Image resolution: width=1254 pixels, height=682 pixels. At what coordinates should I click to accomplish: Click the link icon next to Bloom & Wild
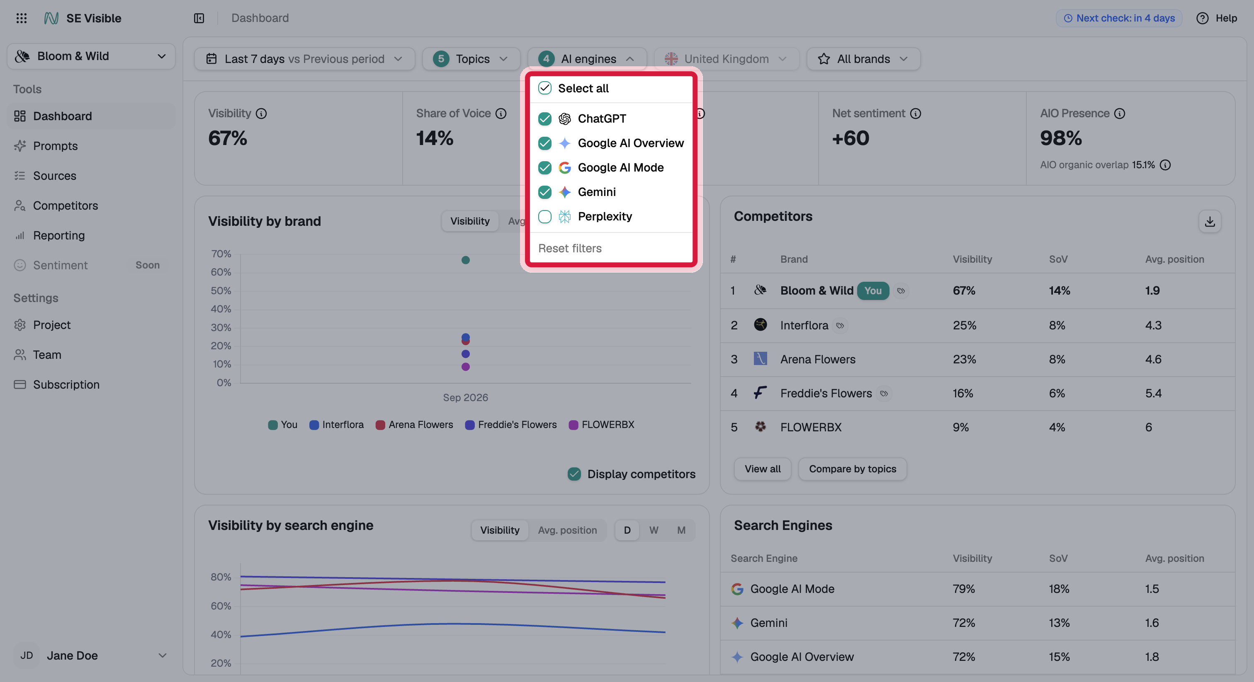coord(901,291)
